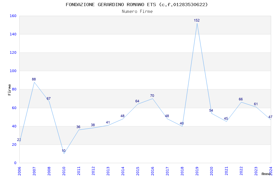This screenshot has width=274, height=177.
Task: Click the data label 70 for 2016
Action: [x=152, y=96]
